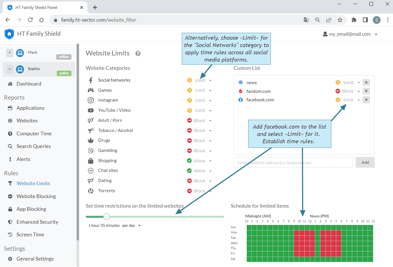The image size is (393, 267).
Task: Click the globe icon beside news
Action: [x=241, y=82]
